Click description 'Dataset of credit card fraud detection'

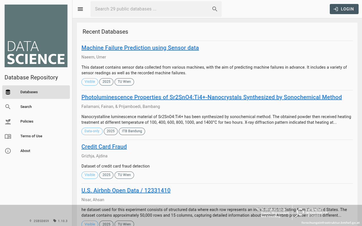tap(115, 166)
